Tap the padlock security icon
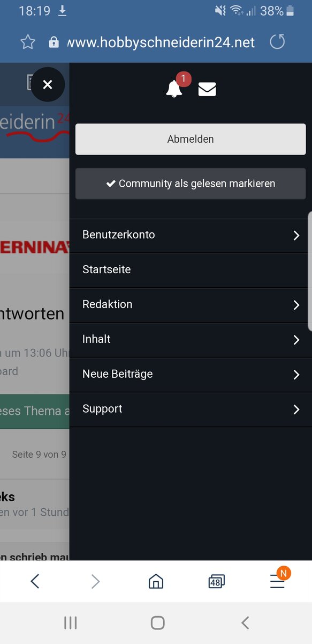 (54, 42)
